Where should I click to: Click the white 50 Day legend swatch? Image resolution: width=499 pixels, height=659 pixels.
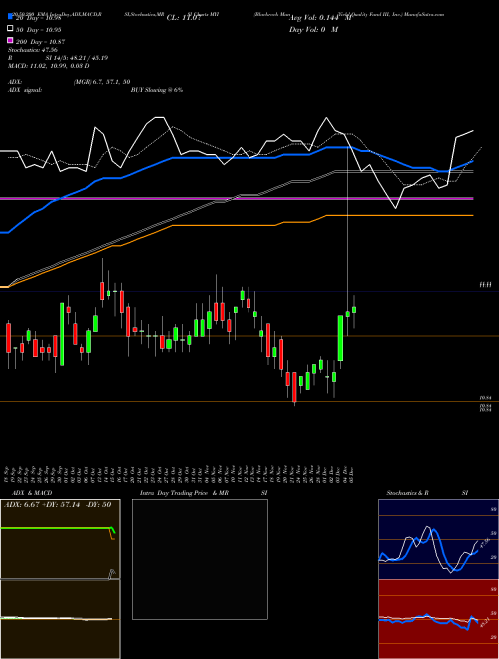pos(10,29)
